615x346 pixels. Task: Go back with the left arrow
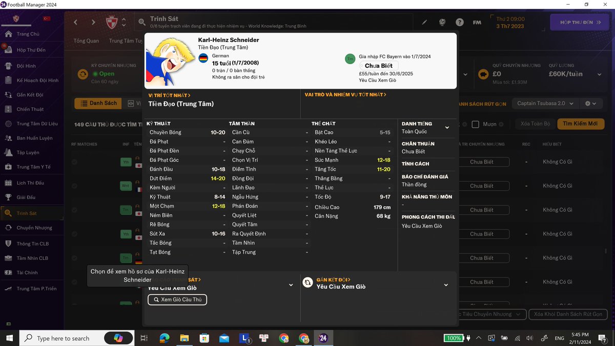click(x=75, y=22)
